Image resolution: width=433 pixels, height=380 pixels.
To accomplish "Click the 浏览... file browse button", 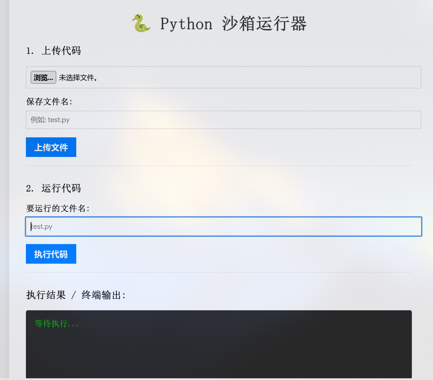I will click(x=43, y=77).
